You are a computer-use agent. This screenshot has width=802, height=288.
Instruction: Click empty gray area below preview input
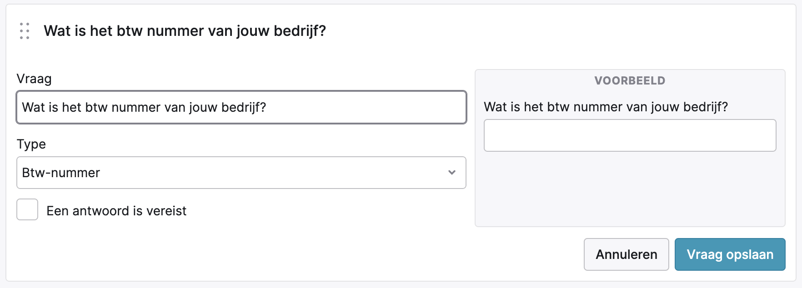pyautogui.click(x=630, y=191)
